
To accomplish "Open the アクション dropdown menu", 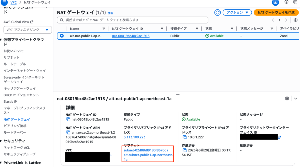I will coord(237,12).
